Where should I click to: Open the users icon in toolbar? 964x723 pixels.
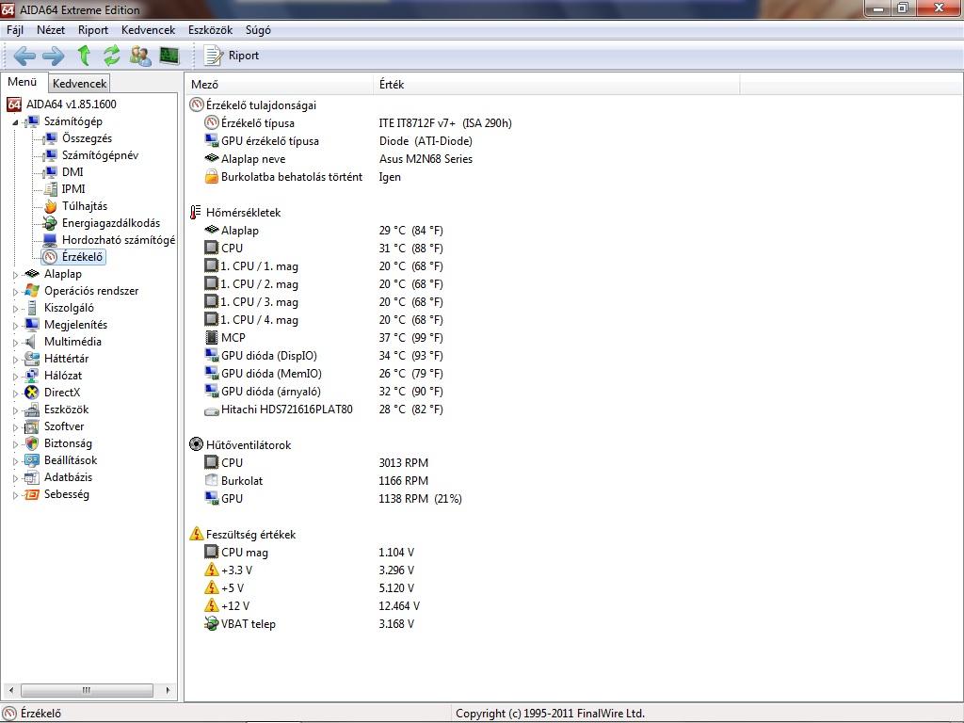(141, 56)
